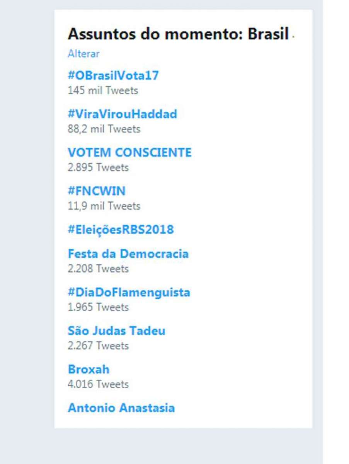Click the 2.895 Tweets count
349x464 pixels.
click(98, 167)
